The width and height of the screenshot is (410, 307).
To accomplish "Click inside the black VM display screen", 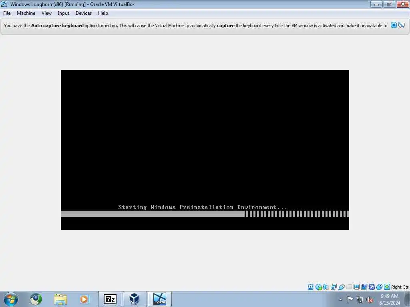I will 205,150.
